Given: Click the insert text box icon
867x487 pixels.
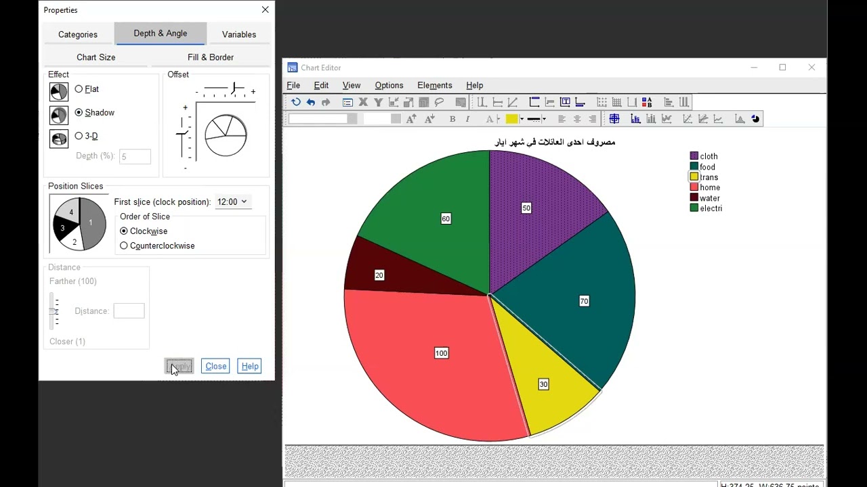Looking at the screenshot, I should click(x=565, y=102).
